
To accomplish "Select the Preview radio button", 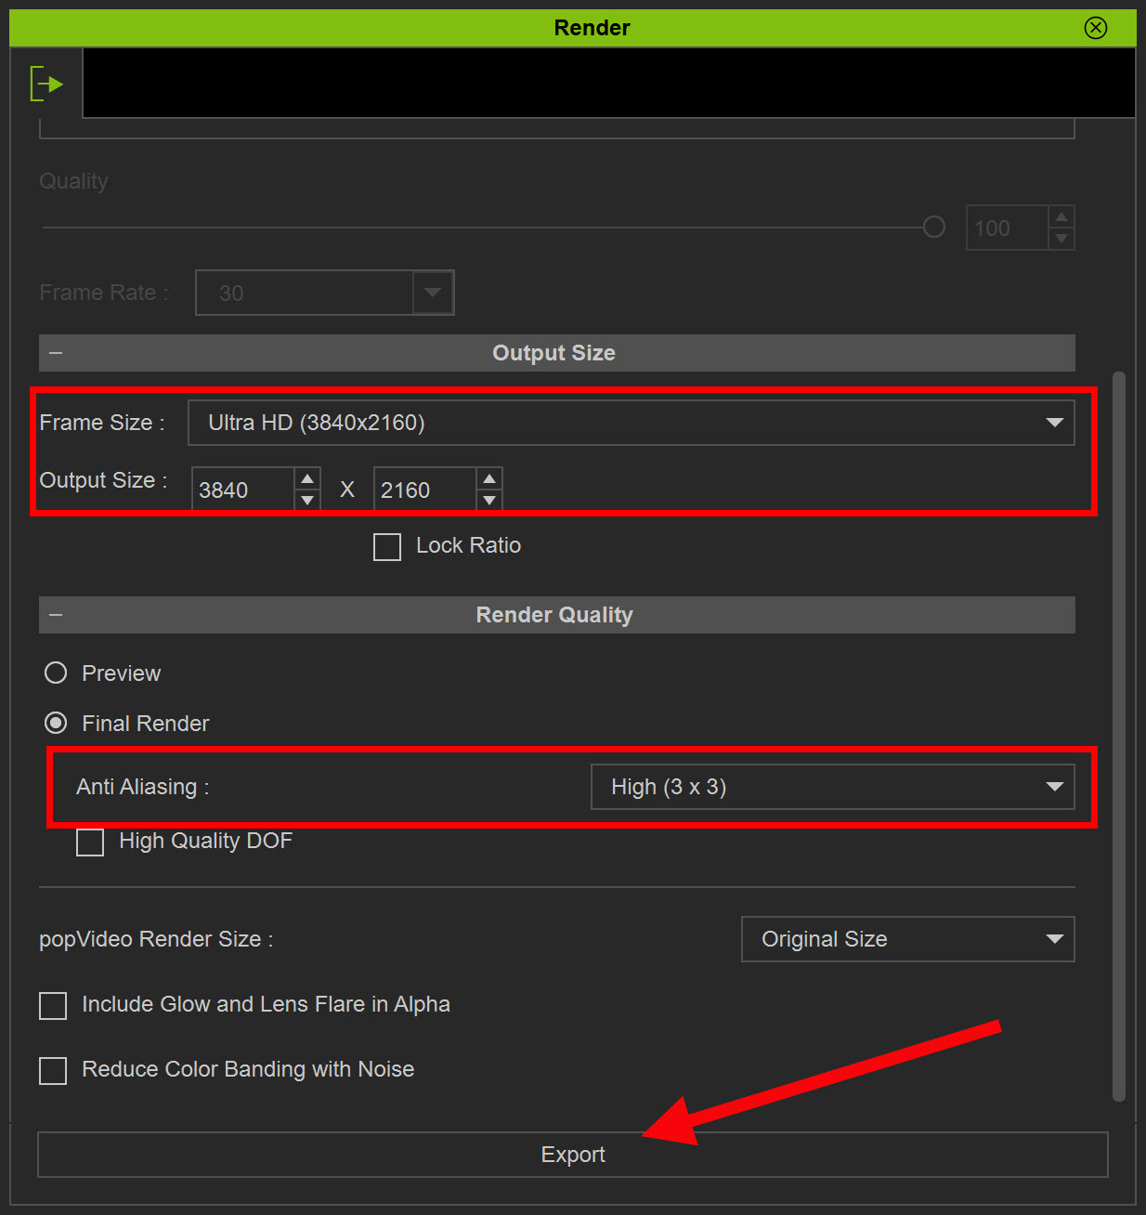I will pyautogui.click(x=56, y=673).
